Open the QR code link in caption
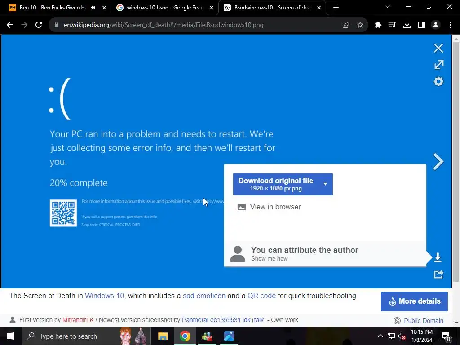Image resolution: width=460 pixels, height=345 pixels. (x=262, y=296)
